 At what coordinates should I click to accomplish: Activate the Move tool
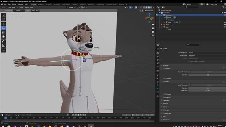coord(3,24)
